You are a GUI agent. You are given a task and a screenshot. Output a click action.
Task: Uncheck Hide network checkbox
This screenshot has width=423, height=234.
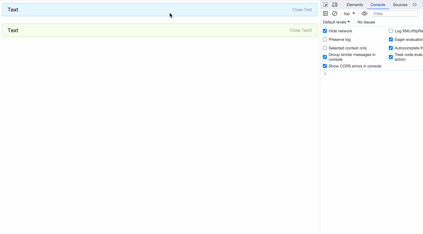[325, 31]
